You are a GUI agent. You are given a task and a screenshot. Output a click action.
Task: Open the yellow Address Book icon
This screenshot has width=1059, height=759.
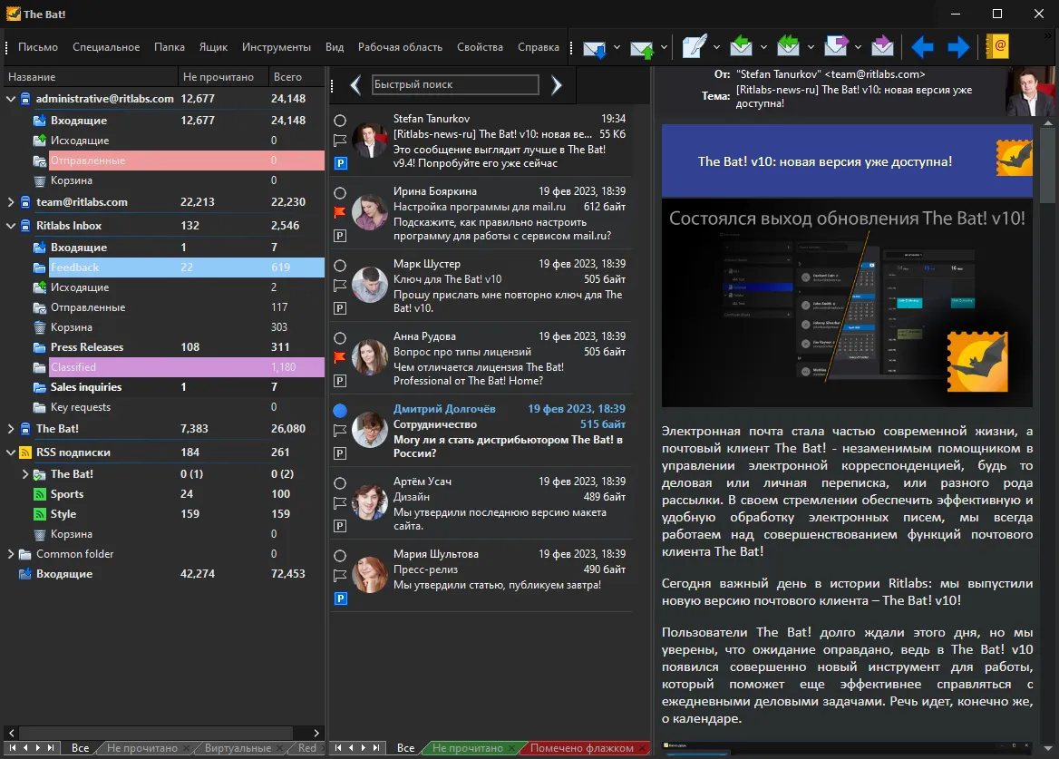[x=997, y=46]
